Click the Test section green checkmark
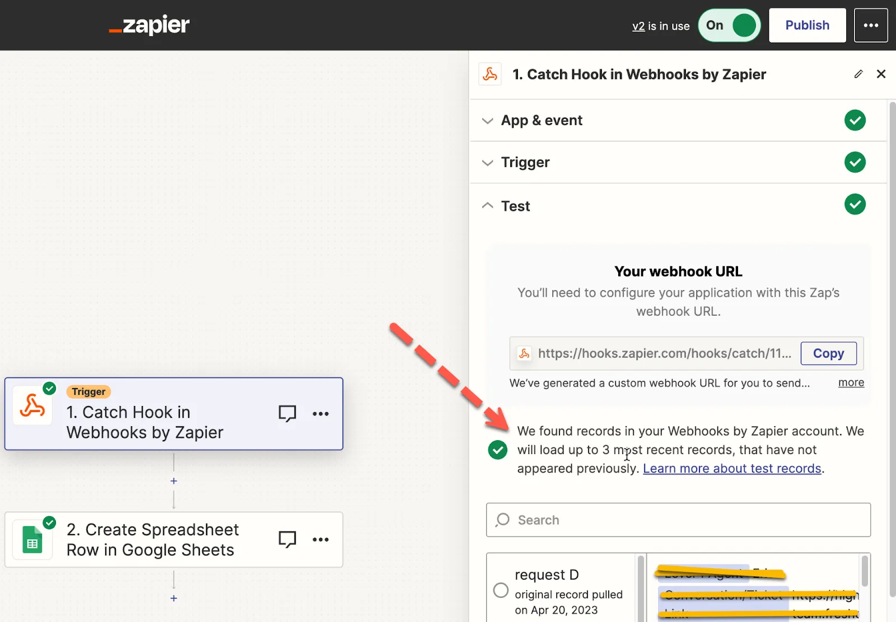Viewport: 896px width, 622px height. coord(855,204)
